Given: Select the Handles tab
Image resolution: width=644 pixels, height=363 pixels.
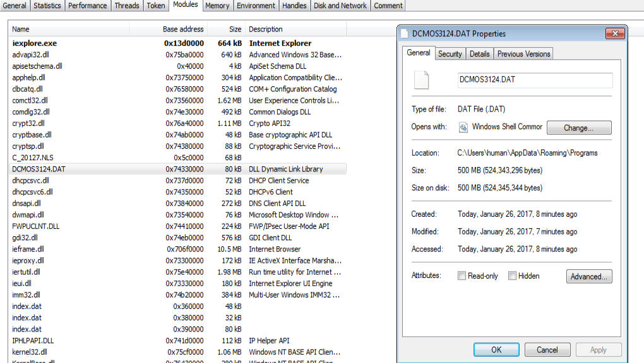Looking at the screenshot, I should [294, 6].
